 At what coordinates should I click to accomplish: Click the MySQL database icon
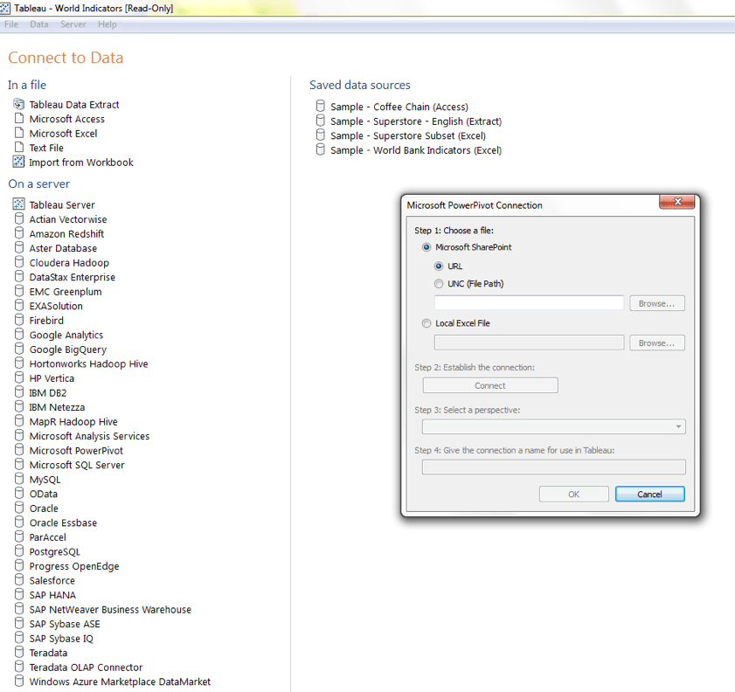tap(19, 478)
